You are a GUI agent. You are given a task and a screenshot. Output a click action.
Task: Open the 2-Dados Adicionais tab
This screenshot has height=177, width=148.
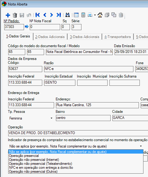tap(50, 37)
